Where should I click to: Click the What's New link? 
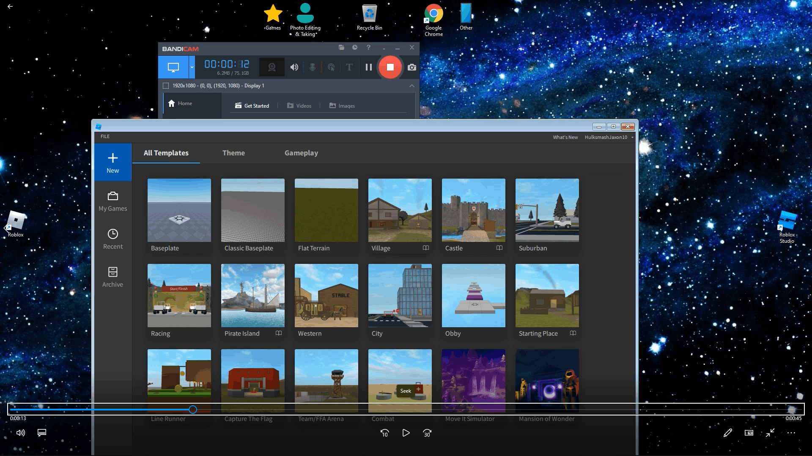coord(565,137)
